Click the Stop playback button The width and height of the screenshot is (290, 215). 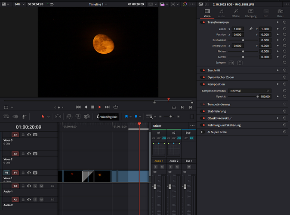click(93, 107)
